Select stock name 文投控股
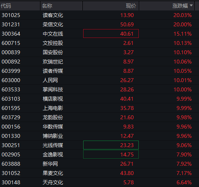The width and height of the screenshot is (199, 187). click(53, 43)
